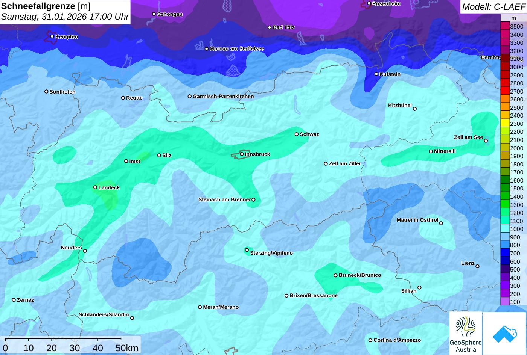Click the Sillian marker circle

419,288
